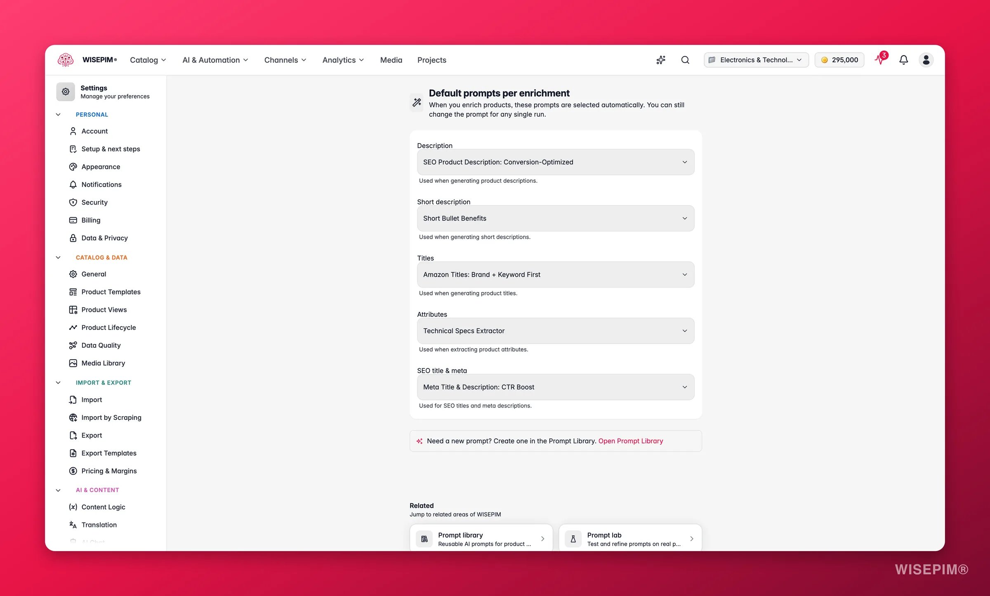Open the Analytics menu

coord(343,60)
